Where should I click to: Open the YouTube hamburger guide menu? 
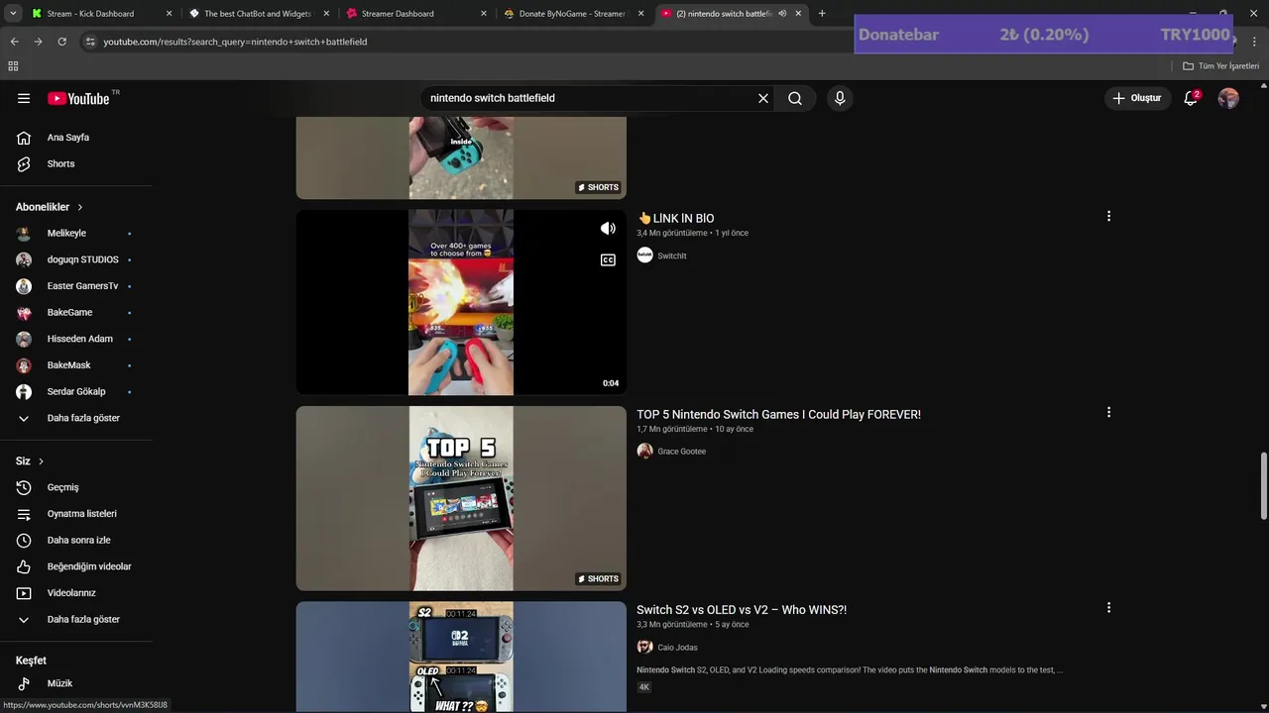(24, 98)
